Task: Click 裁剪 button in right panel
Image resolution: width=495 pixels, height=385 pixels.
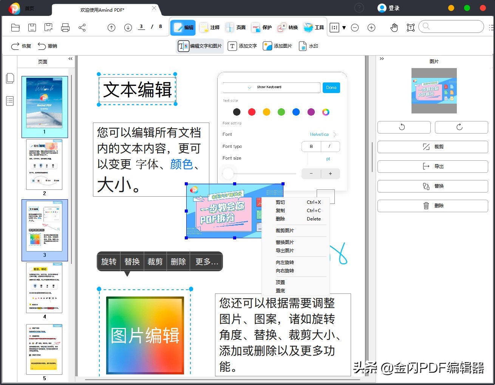Action: (x=433, y=147)
